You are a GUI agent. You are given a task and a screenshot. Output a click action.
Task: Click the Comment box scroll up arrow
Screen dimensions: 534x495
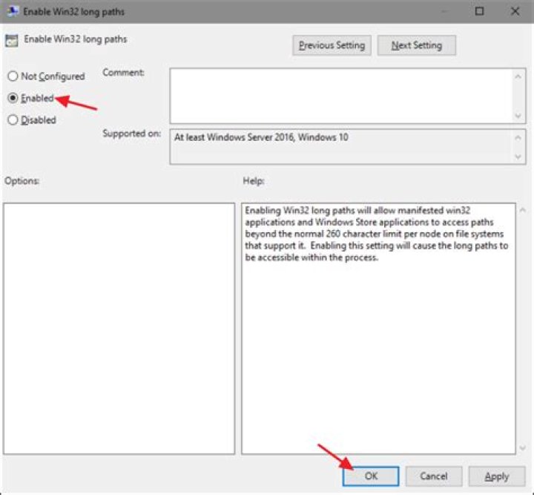pyautogui.click(x=518, y=77)
